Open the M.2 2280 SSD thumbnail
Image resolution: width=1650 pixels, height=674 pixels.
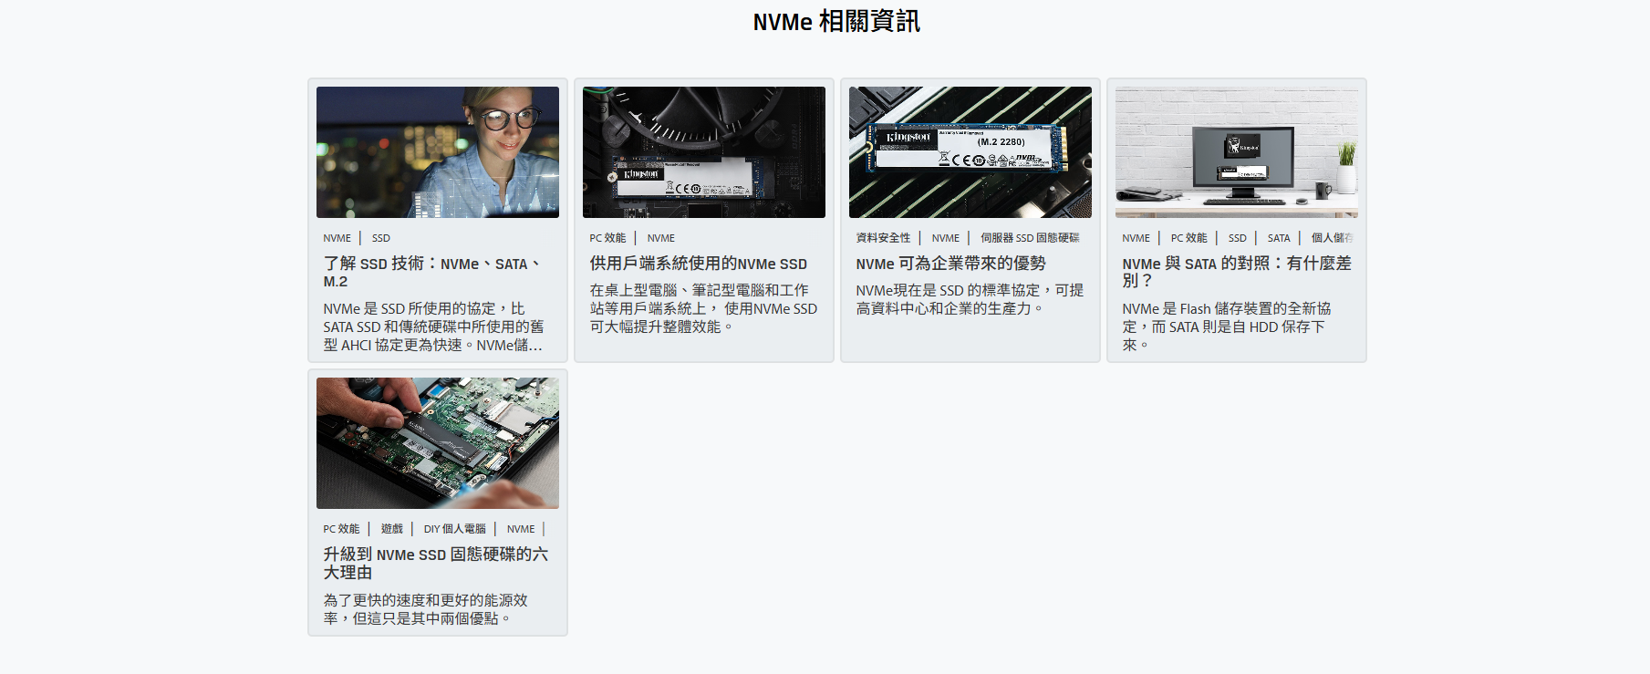click(x=970, y=152)
